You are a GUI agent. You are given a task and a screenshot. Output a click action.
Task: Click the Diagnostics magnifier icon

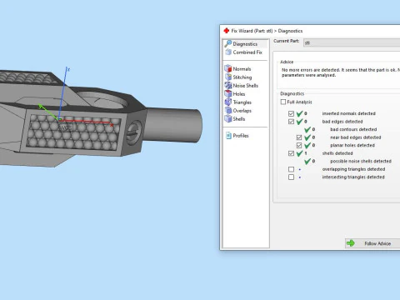point(228,43)
